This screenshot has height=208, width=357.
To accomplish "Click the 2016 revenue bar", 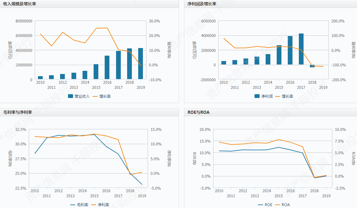I will click(107, 67).
